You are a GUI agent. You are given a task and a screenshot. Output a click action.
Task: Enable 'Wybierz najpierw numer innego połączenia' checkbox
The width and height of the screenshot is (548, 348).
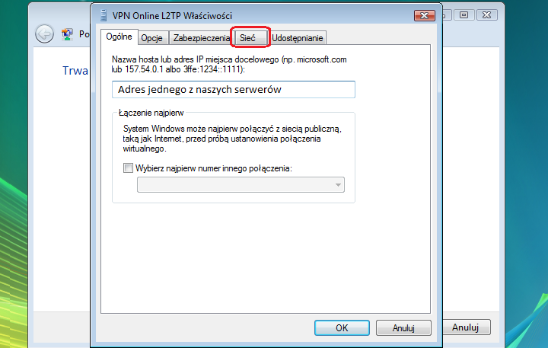pos(128,168)
